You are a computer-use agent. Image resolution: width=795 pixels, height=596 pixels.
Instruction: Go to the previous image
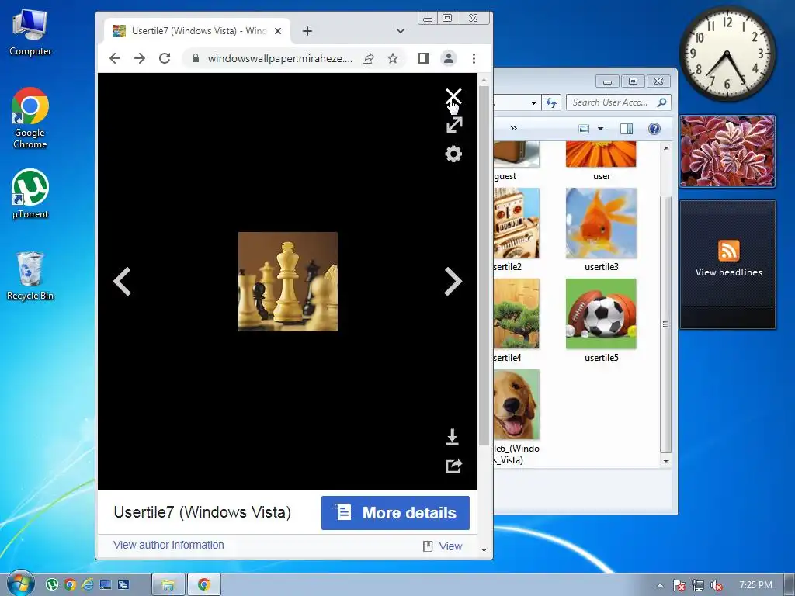122,281
